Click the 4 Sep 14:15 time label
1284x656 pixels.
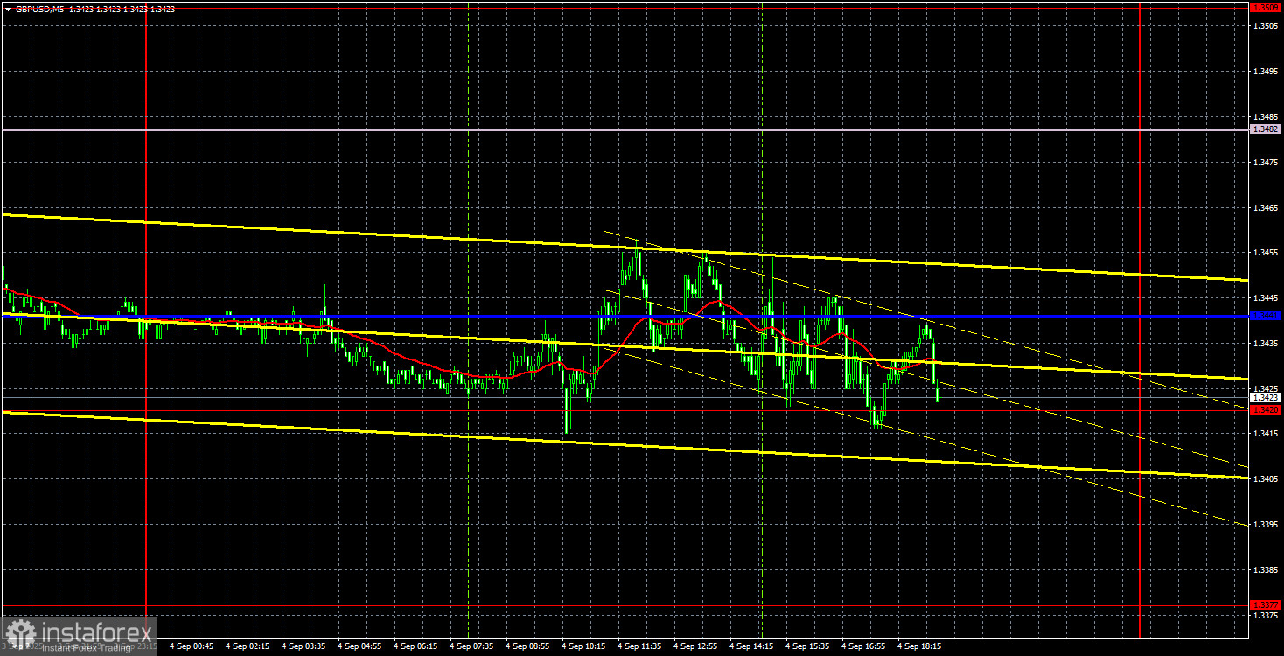[x=751, y=646]
